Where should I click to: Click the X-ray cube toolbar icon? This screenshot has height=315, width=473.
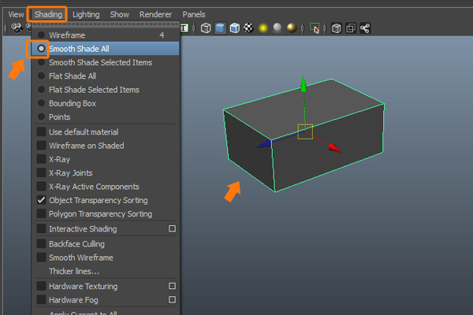pyautogui.click(x=337, y=28)
